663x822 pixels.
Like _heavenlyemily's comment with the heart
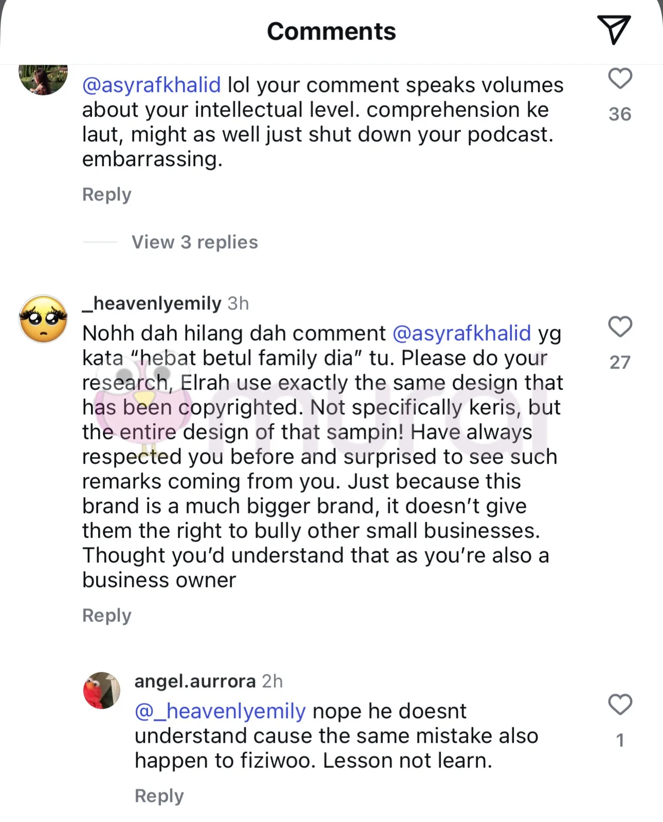click(620, 327)
